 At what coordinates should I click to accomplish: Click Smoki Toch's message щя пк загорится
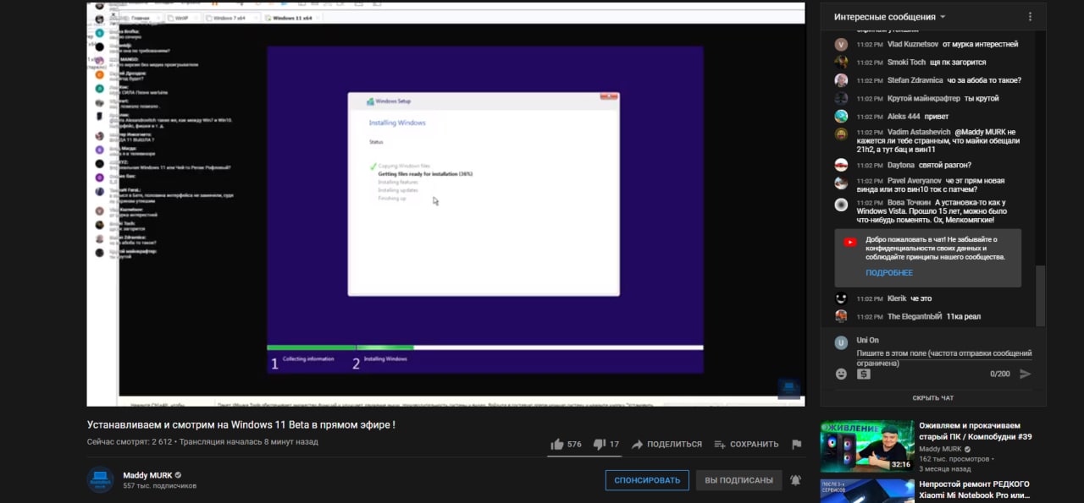(x=959, y=62)
